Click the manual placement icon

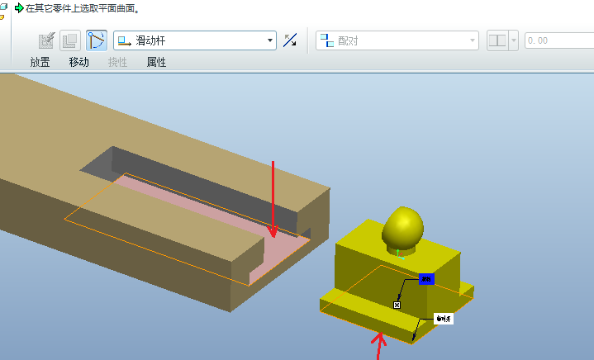tap(70, 40)
